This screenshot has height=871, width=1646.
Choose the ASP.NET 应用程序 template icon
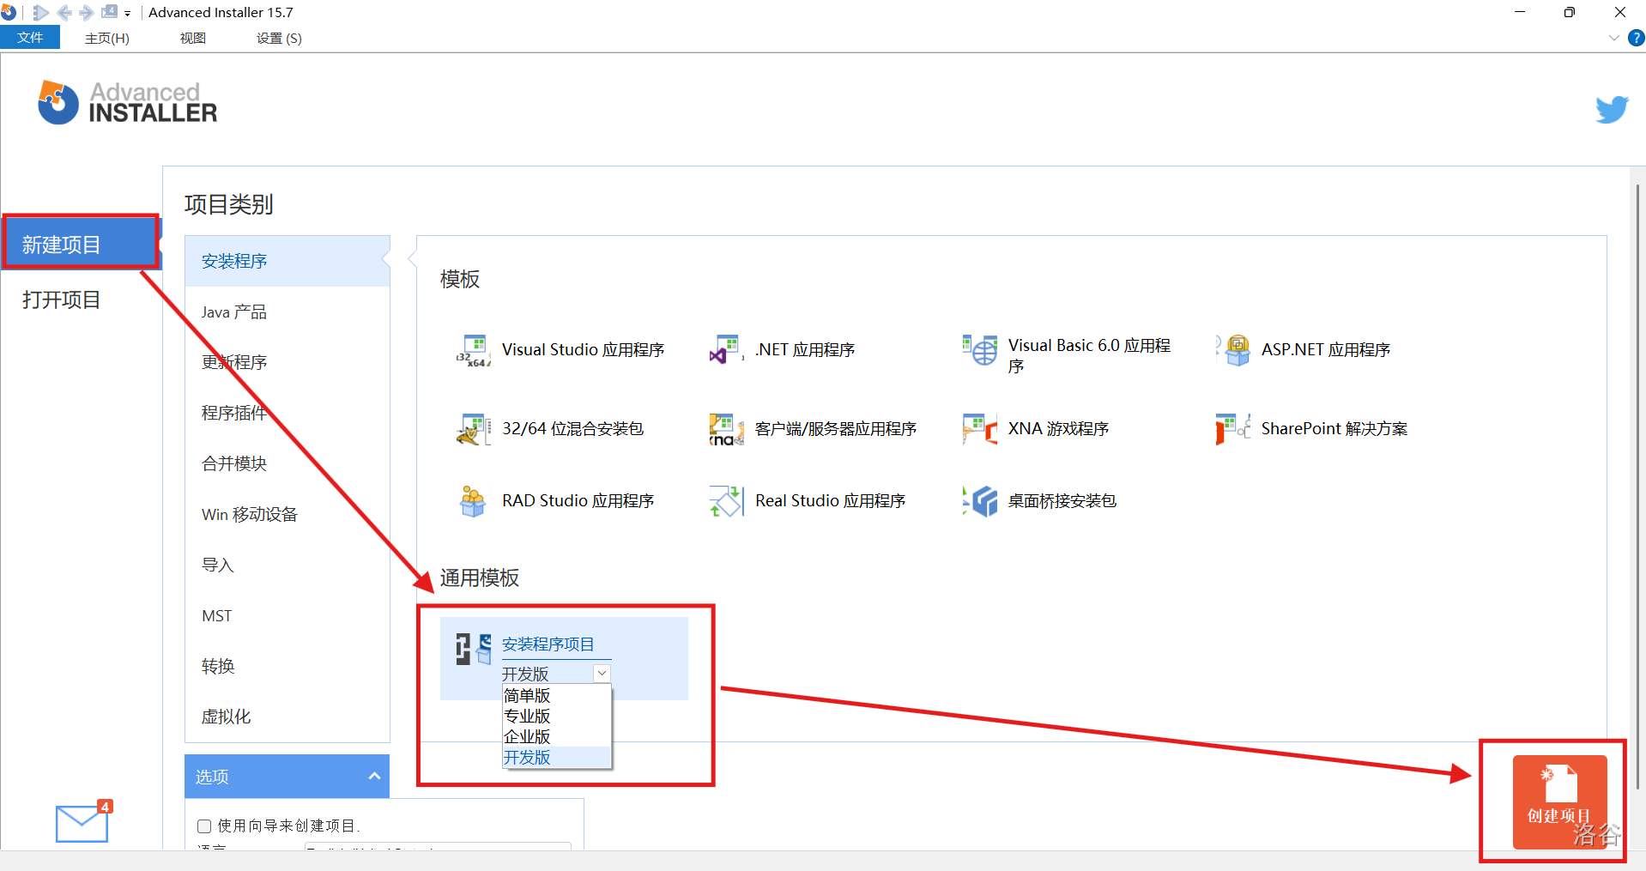tap(1235, 350)
